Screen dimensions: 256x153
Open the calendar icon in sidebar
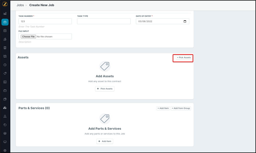click(5, 31)
